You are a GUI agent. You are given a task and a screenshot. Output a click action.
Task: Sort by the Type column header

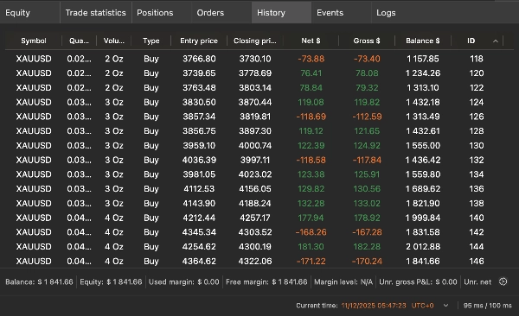coord(151,41)
